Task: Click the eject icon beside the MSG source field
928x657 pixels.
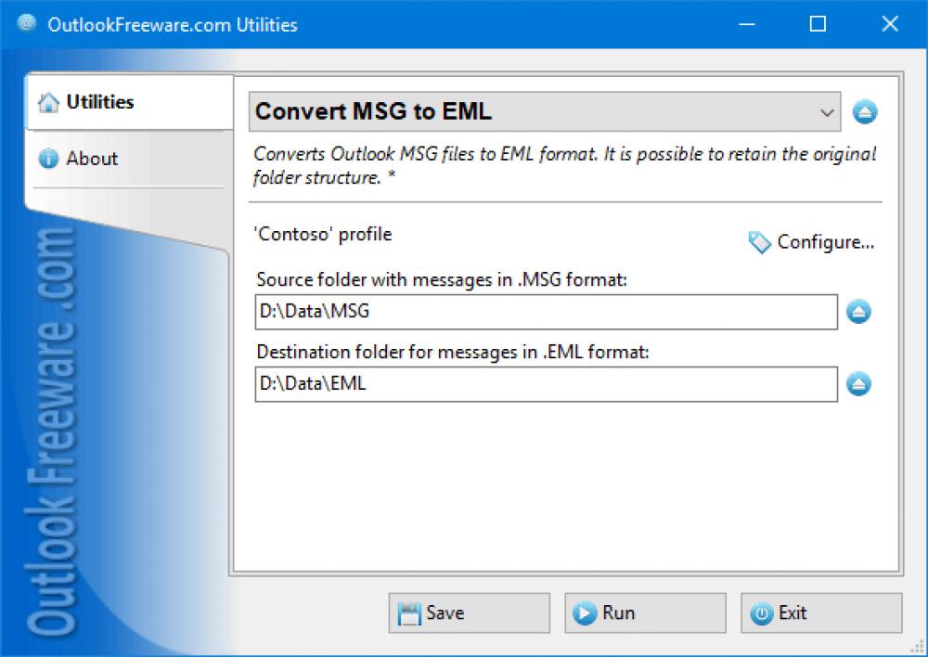Action: click(858, 312)
